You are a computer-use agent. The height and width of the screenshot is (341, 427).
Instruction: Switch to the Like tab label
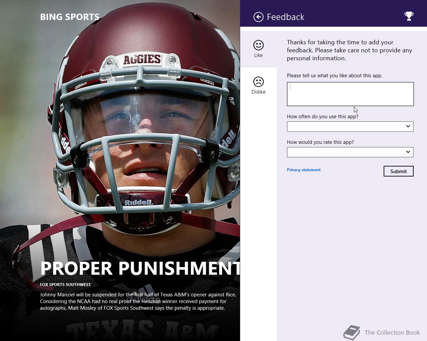(x=259, y=55)
